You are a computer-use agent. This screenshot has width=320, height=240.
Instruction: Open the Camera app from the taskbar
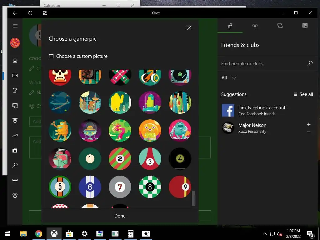click(x=146, y=234)
